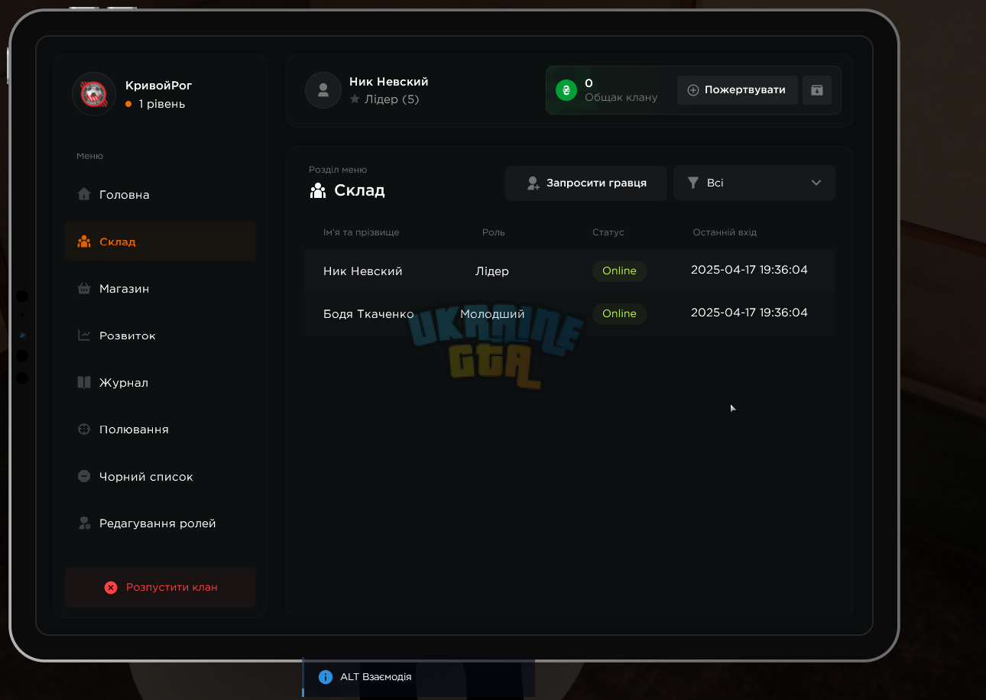
Task: Open the Головна menu section
Action: (x=161, y=194)
